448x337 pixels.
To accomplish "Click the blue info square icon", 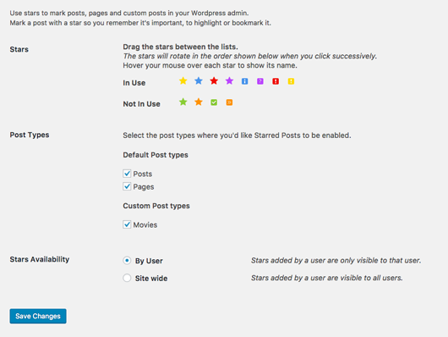I will click(245, 81).
